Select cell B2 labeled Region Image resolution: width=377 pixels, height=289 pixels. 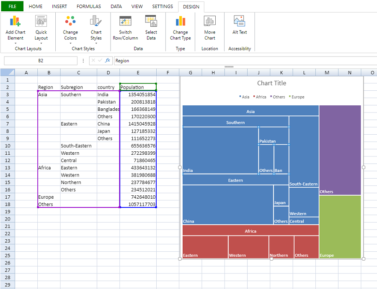(x=49, y=87)
